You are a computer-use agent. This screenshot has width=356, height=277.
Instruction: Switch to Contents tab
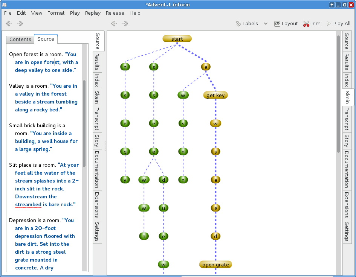click(20, 40)
